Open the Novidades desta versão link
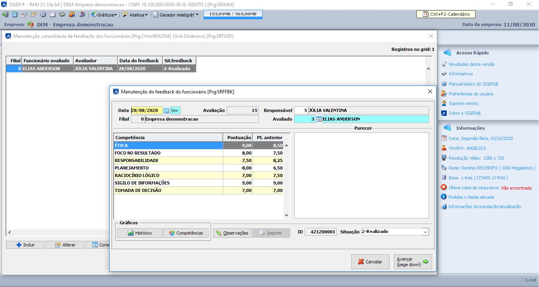This screenshot has width=539, height=287. point(471,64)
